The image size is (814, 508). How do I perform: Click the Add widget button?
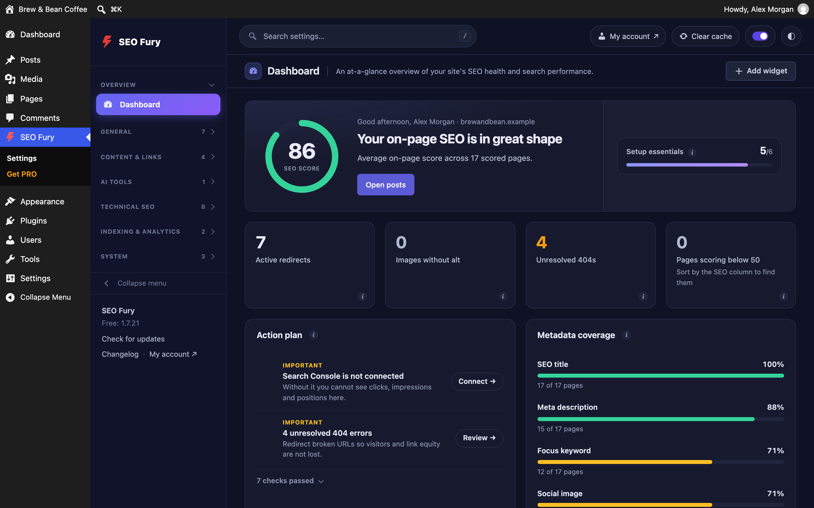click(761, 71)
